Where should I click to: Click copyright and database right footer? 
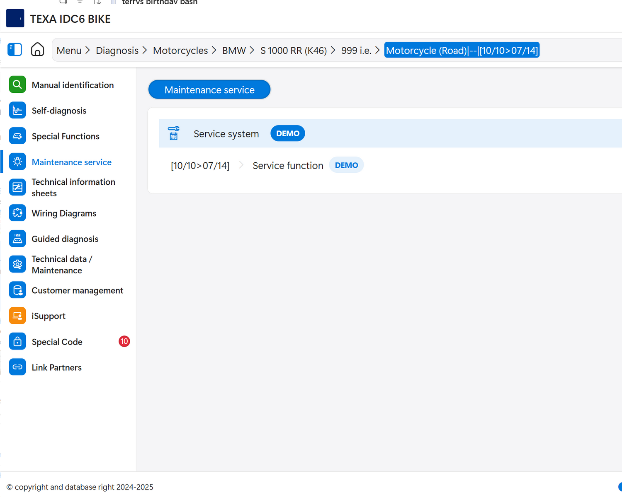(x=80, y=487)
